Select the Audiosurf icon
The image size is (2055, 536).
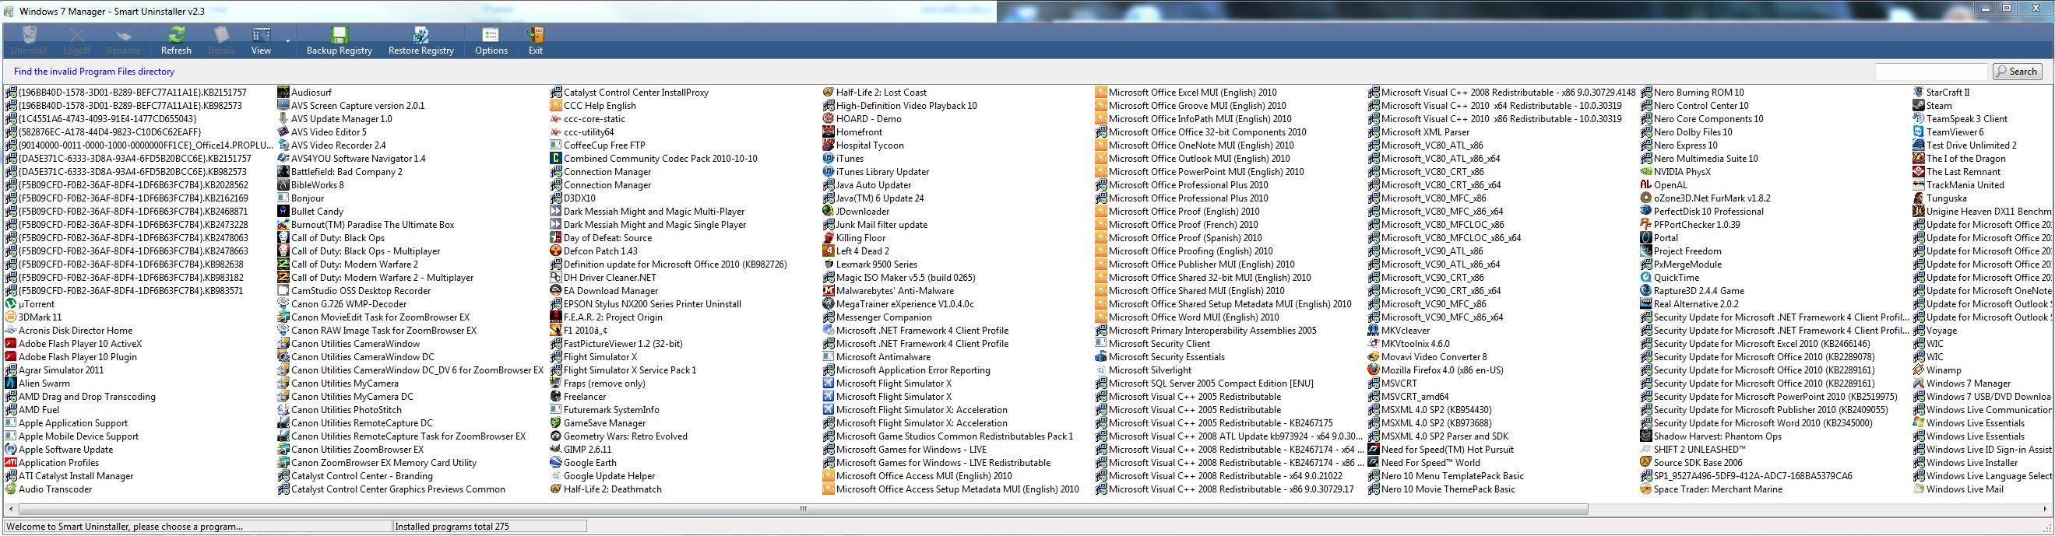tap(283, 93)
